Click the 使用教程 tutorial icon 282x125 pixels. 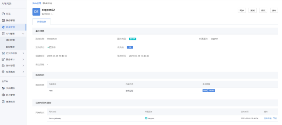[3, 102]
